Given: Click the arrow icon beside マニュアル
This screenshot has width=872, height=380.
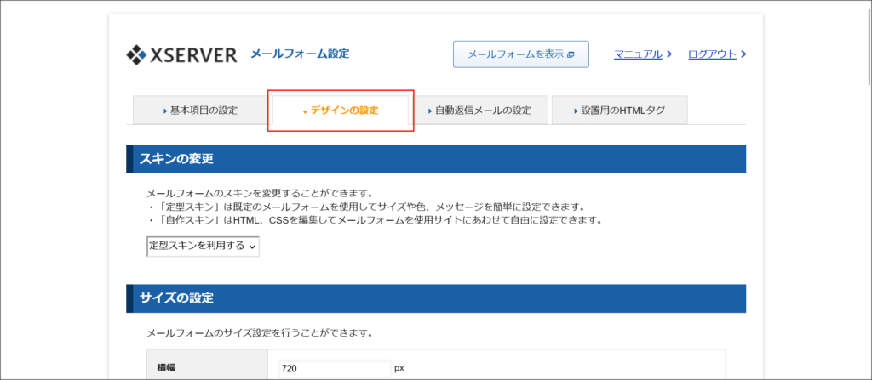Looking at the screenshot, I should [x=669, y=54].
